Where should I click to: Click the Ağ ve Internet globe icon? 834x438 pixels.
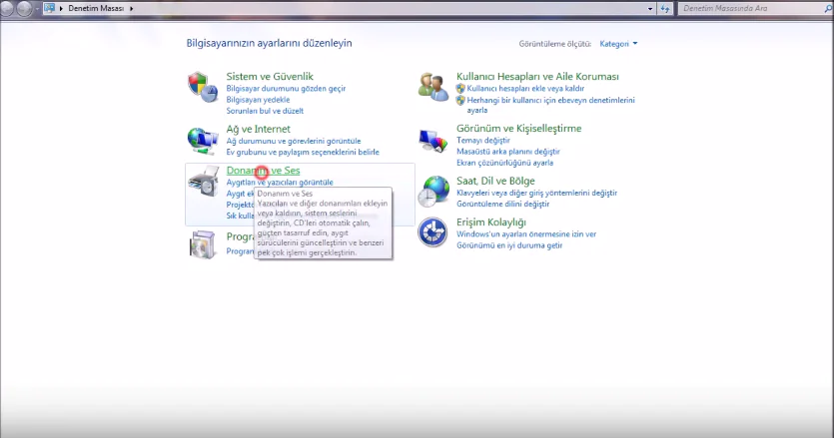203,141
